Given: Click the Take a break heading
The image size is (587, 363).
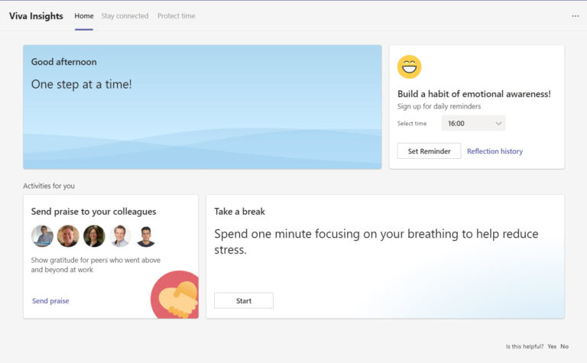Looking at the screenshot, I should tap(239, 212).
